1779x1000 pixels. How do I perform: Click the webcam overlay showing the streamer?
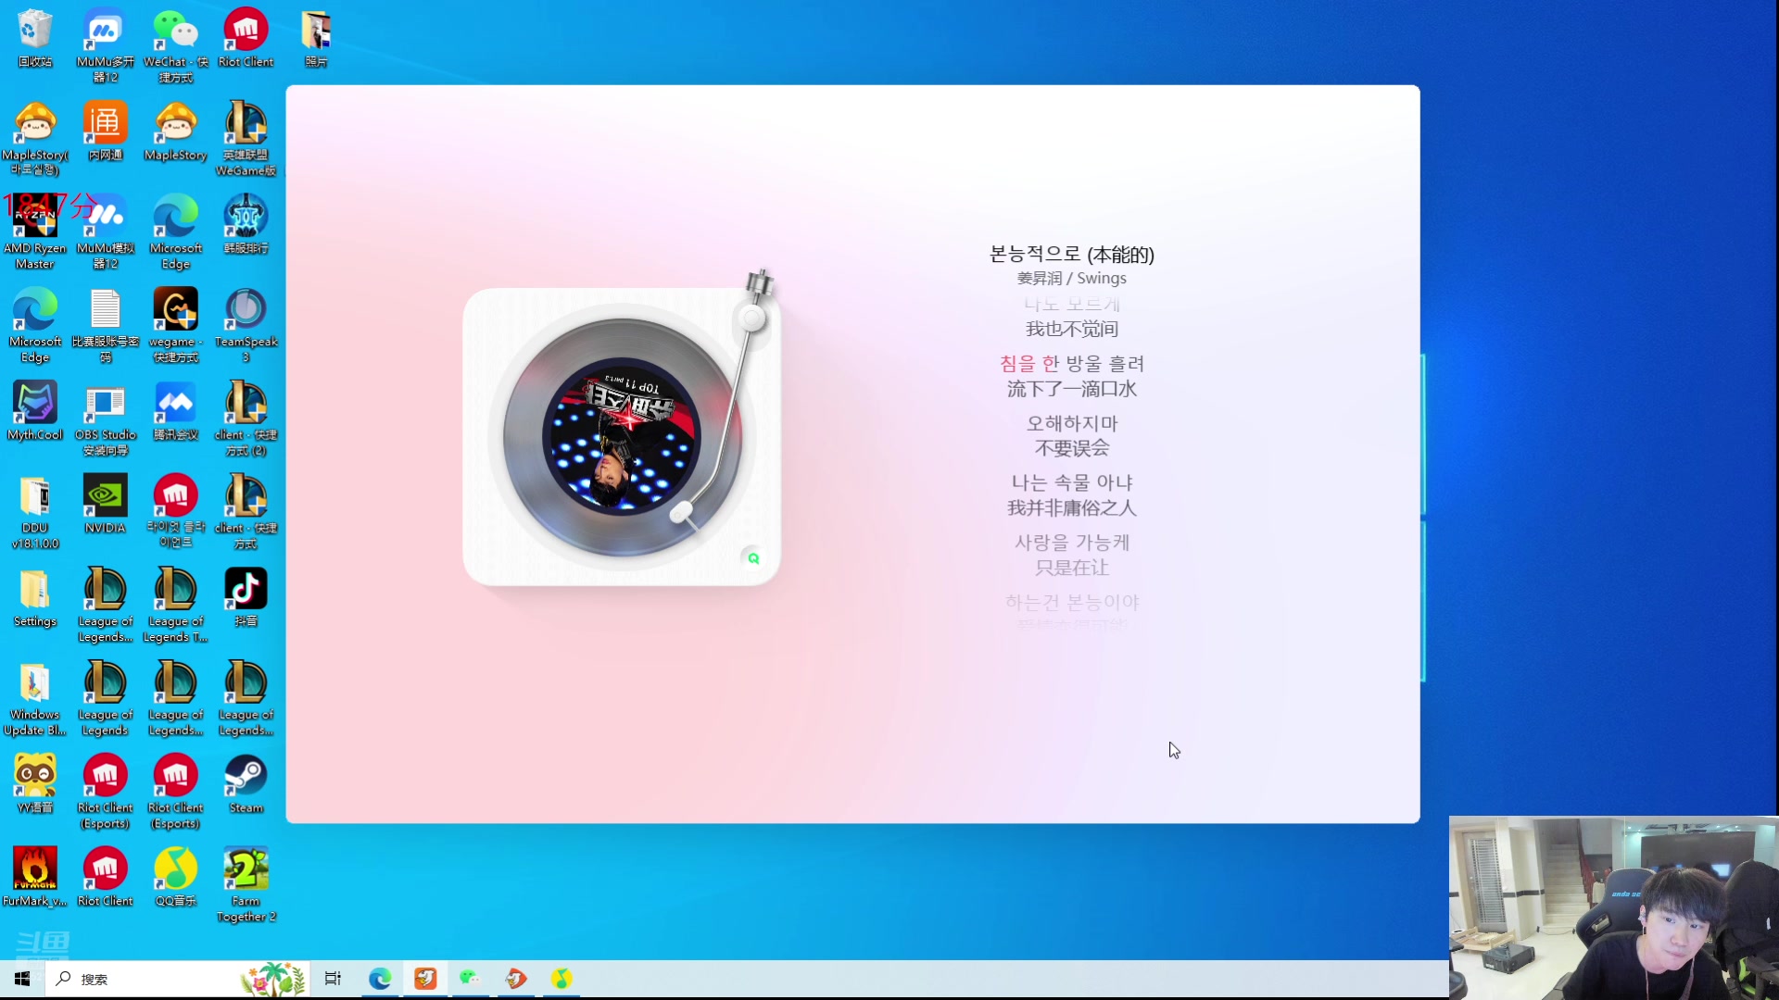coord(1613,906)
